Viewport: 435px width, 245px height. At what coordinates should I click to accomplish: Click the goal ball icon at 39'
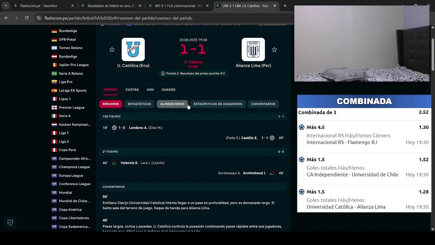pos(272,138)
